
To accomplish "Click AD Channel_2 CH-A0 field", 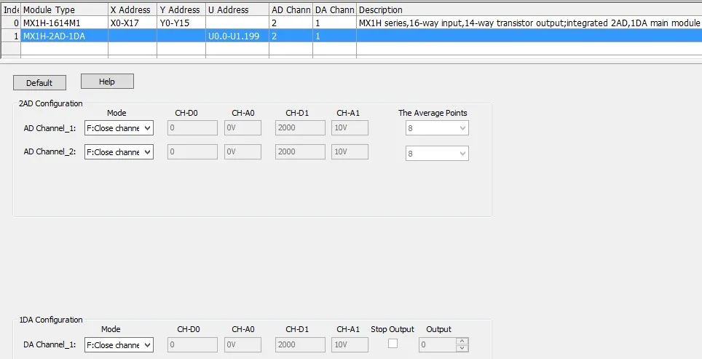I will (242, 151).
